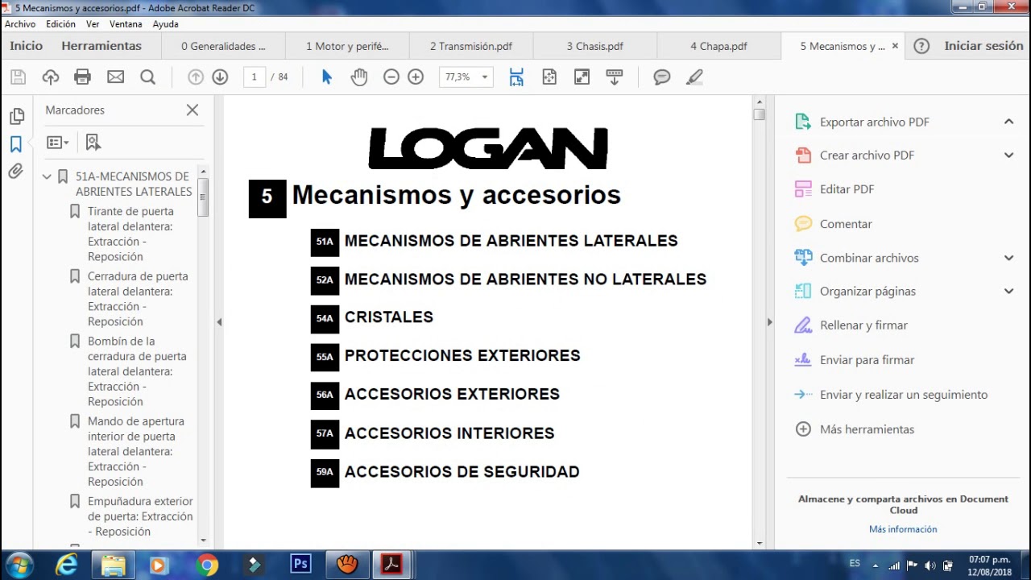Click the Más información link
The height and width of the screenshot is (580, 1031).
pos(903,529)
